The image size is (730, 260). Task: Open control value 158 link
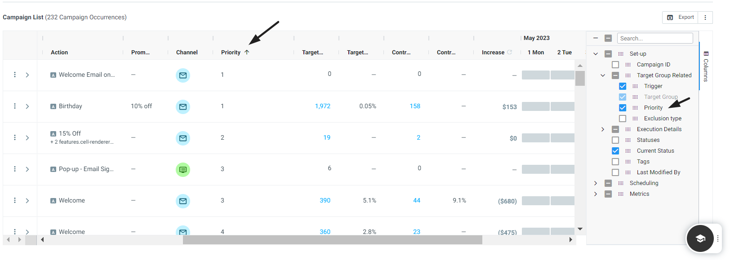pyautogui.click(x=415, y=106)
